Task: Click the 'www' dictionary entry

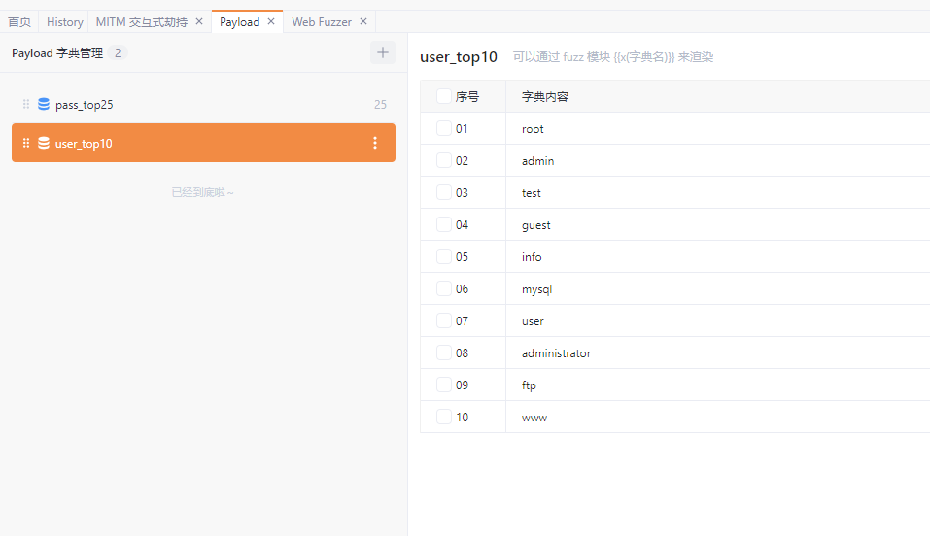Action: pyautogui.click(x=534, y=418)
